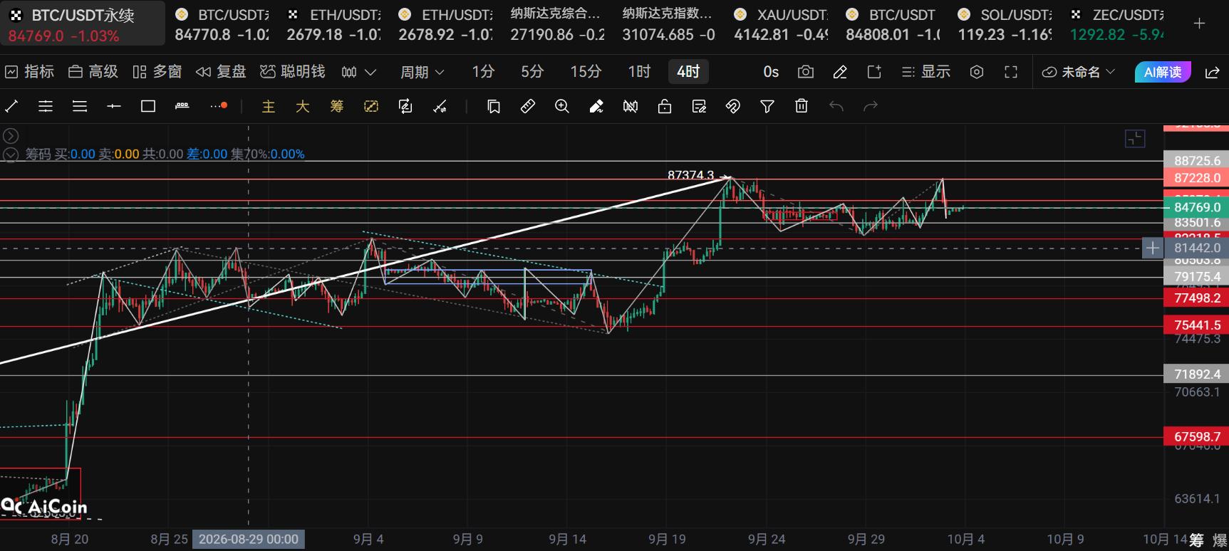Screen dimensions: 1229x551
Task: Open the ruler measure tool
Action: 528,107
